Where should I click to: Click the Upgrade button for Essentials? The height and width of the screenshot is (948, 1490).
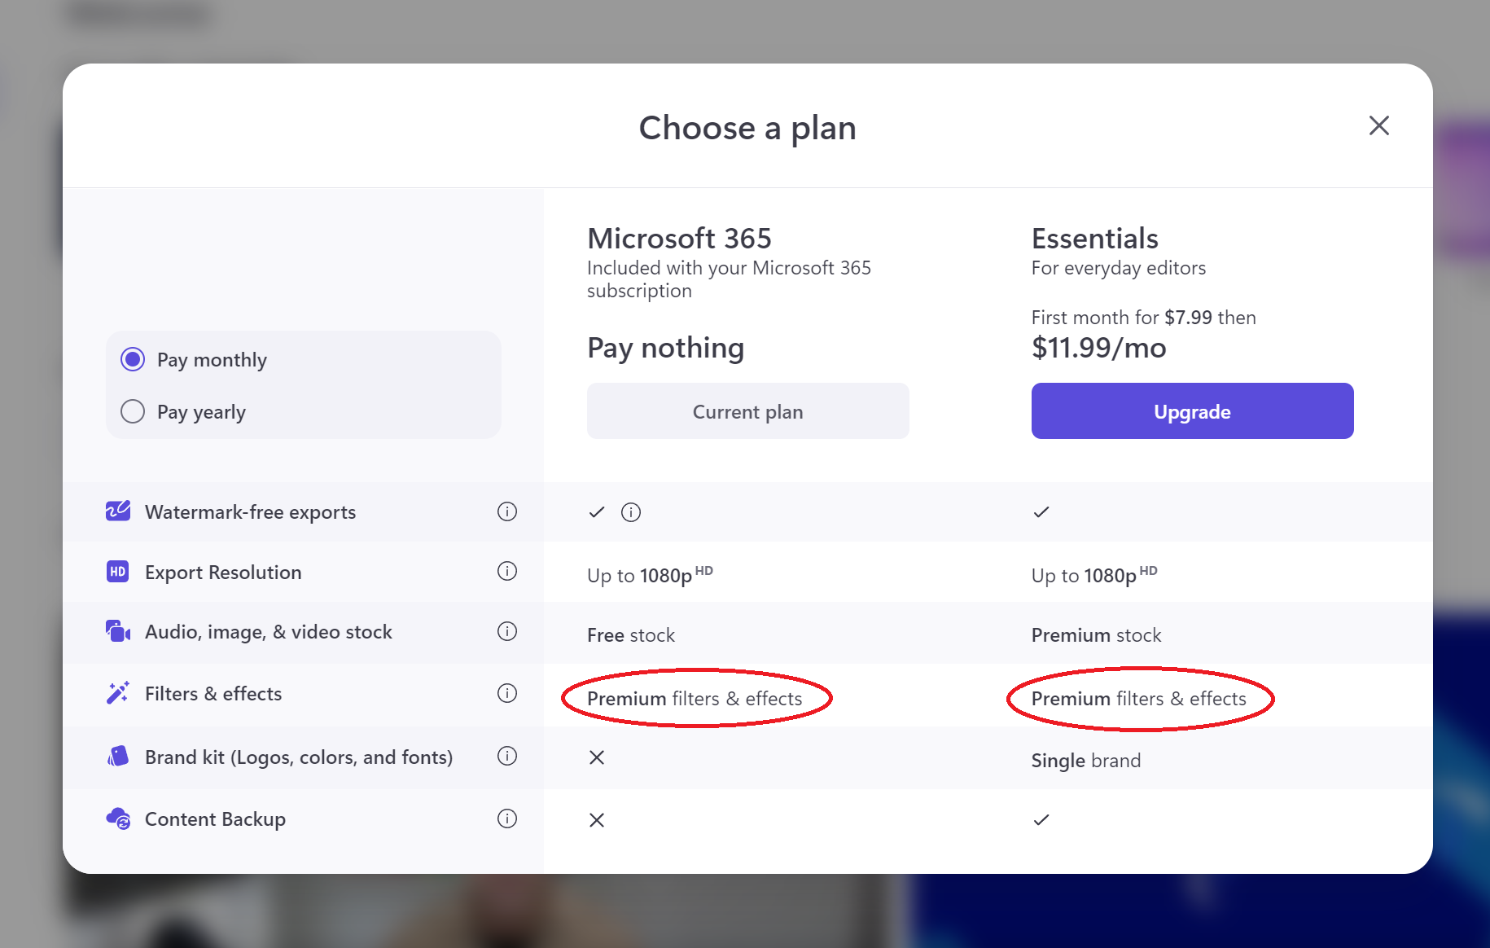[1192, 411]
